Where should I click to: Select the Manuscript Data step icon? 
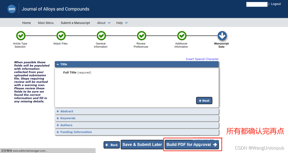click(x=222, y=36)
